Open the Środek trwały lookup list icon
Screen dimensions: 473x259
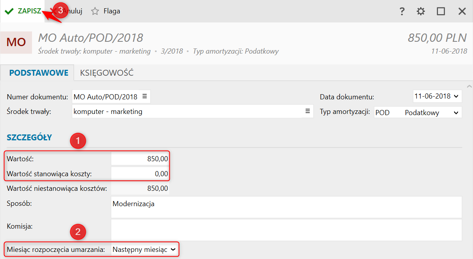coord(308,112)
